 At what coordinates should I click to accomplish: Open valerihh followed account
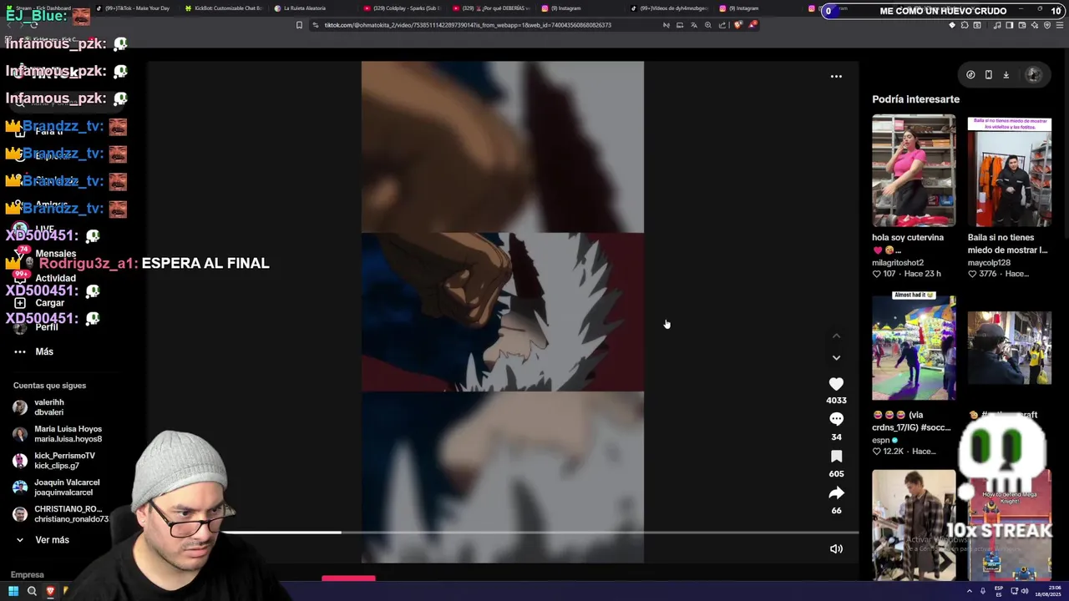pos(49,407)
